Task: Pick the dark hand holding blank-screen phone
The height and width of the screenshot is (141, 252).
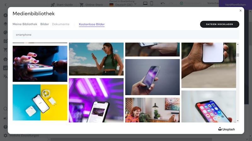Action: [x=209, y=65]
